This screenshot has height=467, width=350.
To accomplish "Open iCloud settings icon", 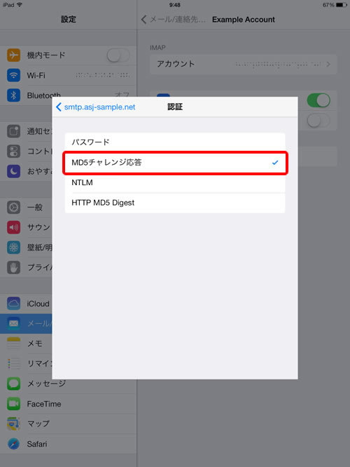I will pyautogui.click(x=14, y=304).
